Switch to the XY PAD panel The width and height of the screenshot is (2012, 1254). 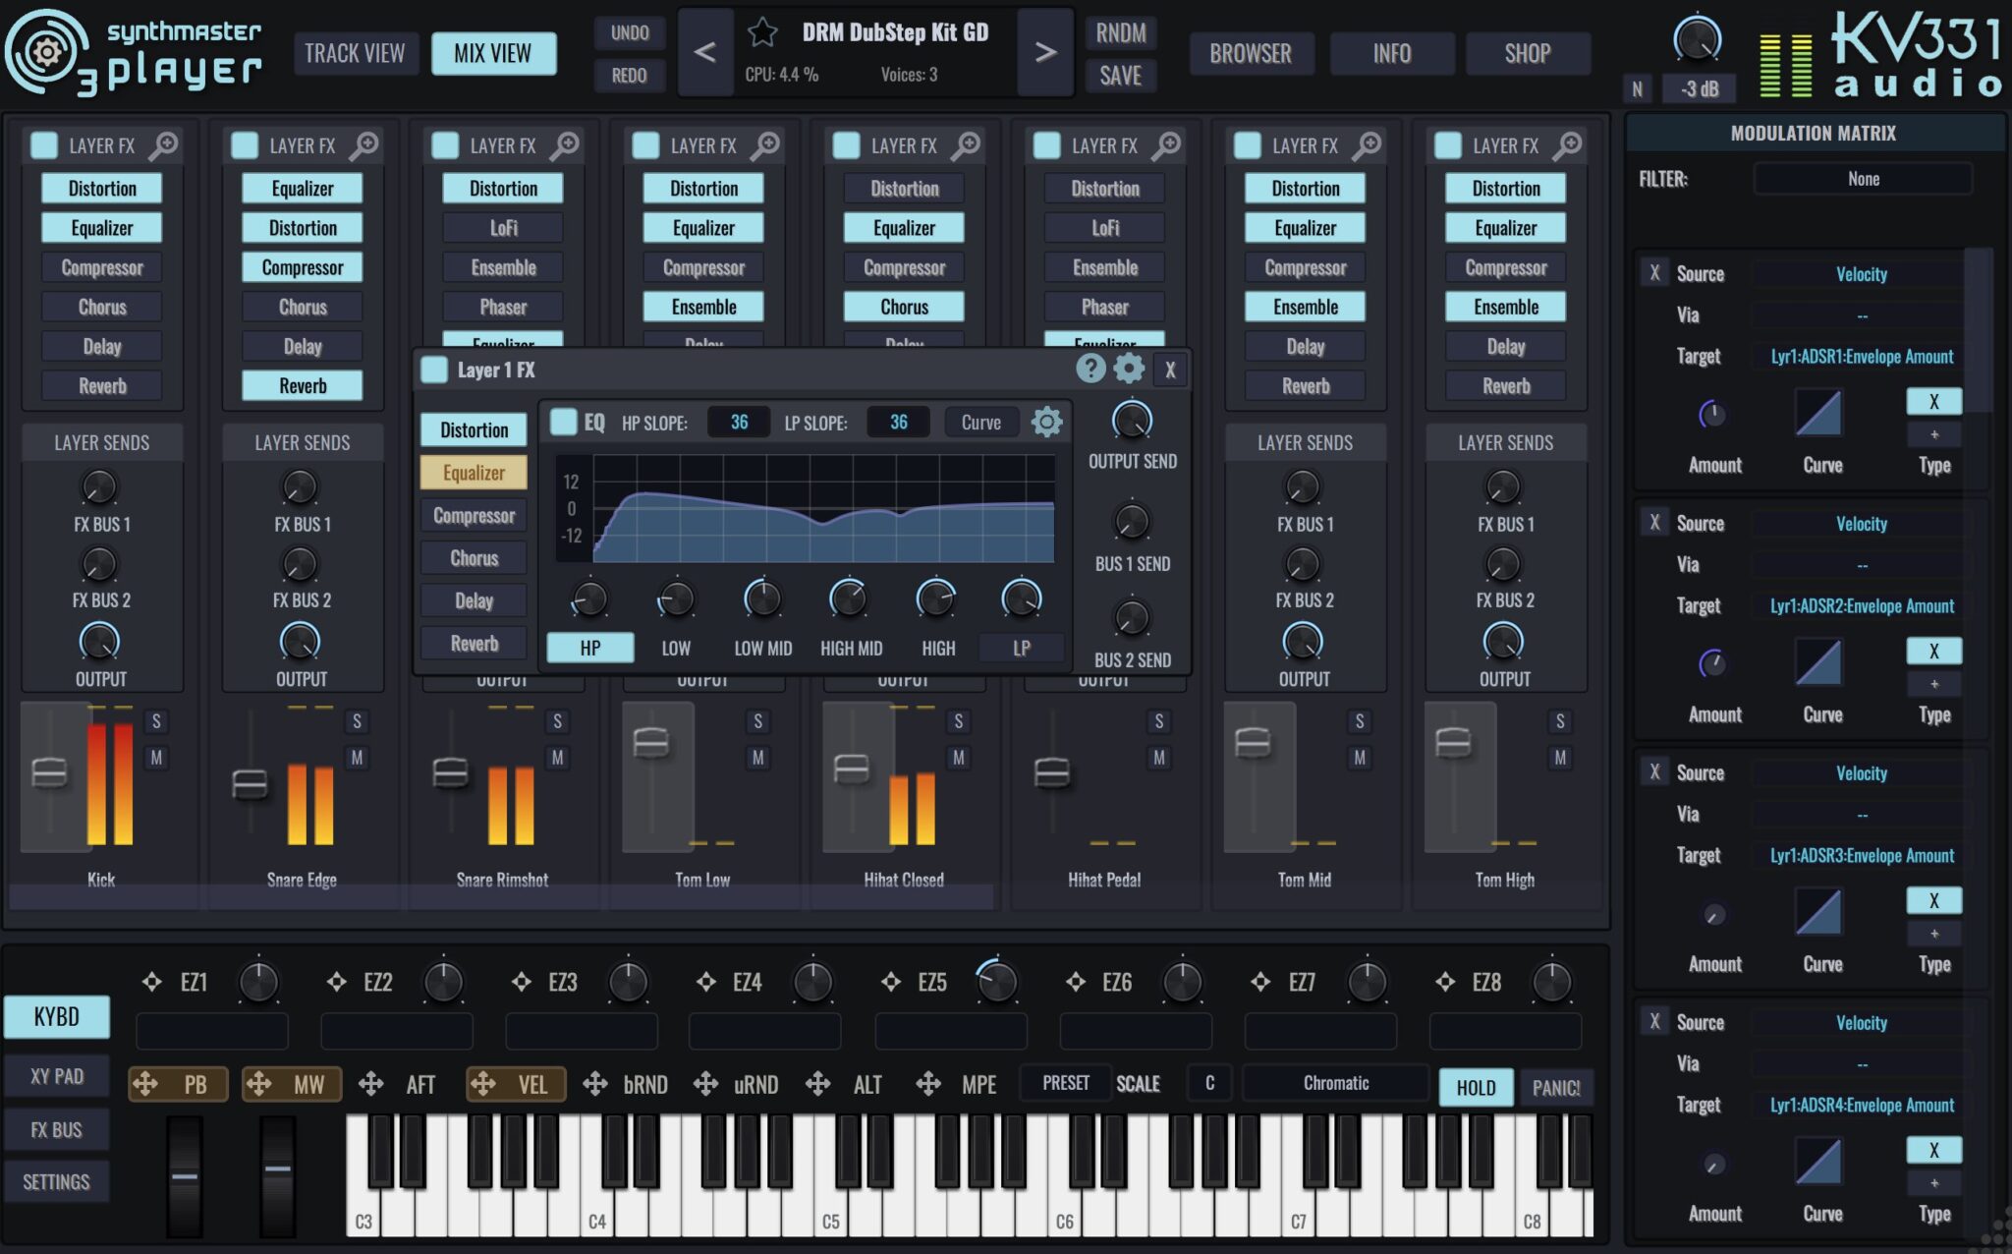pyautogui.click(x=56, y=1075)
